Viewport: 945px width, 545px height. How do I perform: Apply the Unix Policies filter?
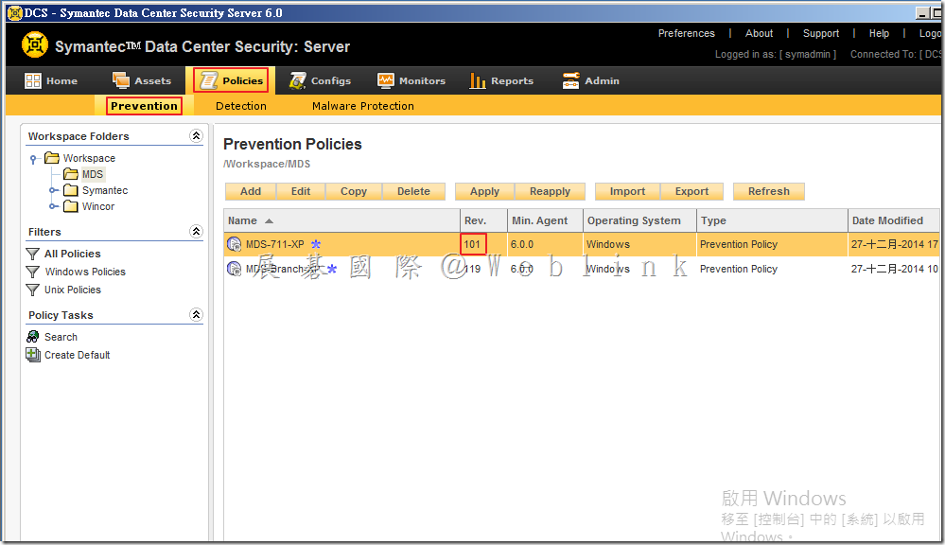click(72, 290)
